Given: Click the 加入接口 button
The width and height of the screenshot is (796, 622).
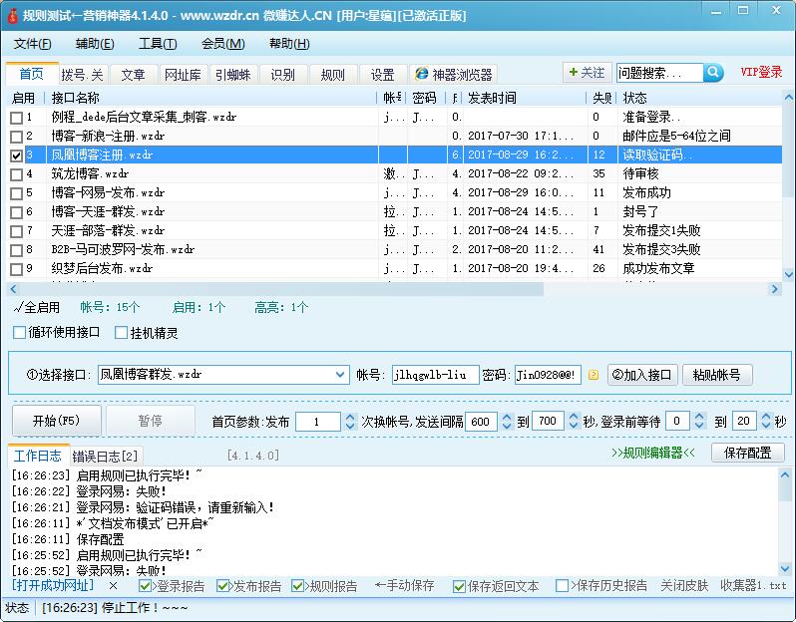Looking at the screenshot, I should [642, 375].
